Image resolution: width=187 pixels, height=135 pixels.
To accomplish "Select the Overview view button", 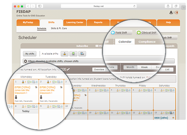I will pyautogui.click(x=99, y=69).
